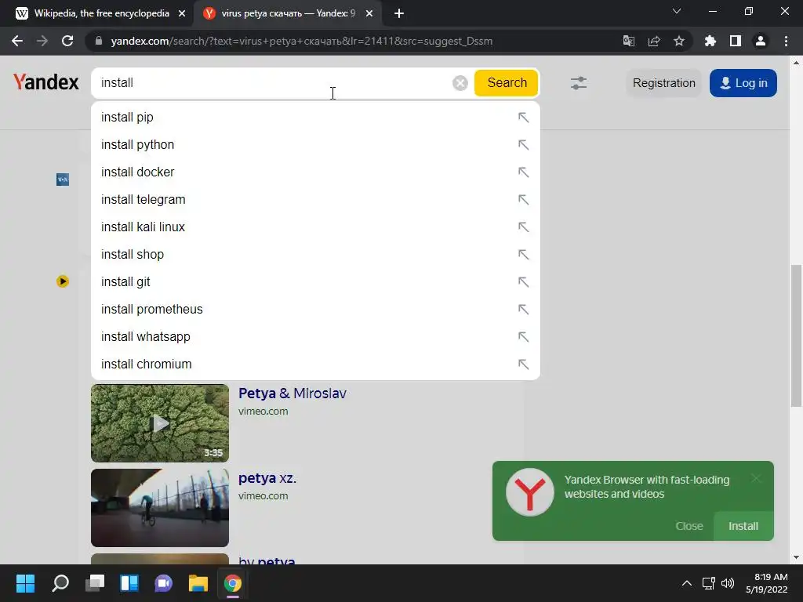
Task: Bookmark this page with star icon
Action: tap(679, 41)
